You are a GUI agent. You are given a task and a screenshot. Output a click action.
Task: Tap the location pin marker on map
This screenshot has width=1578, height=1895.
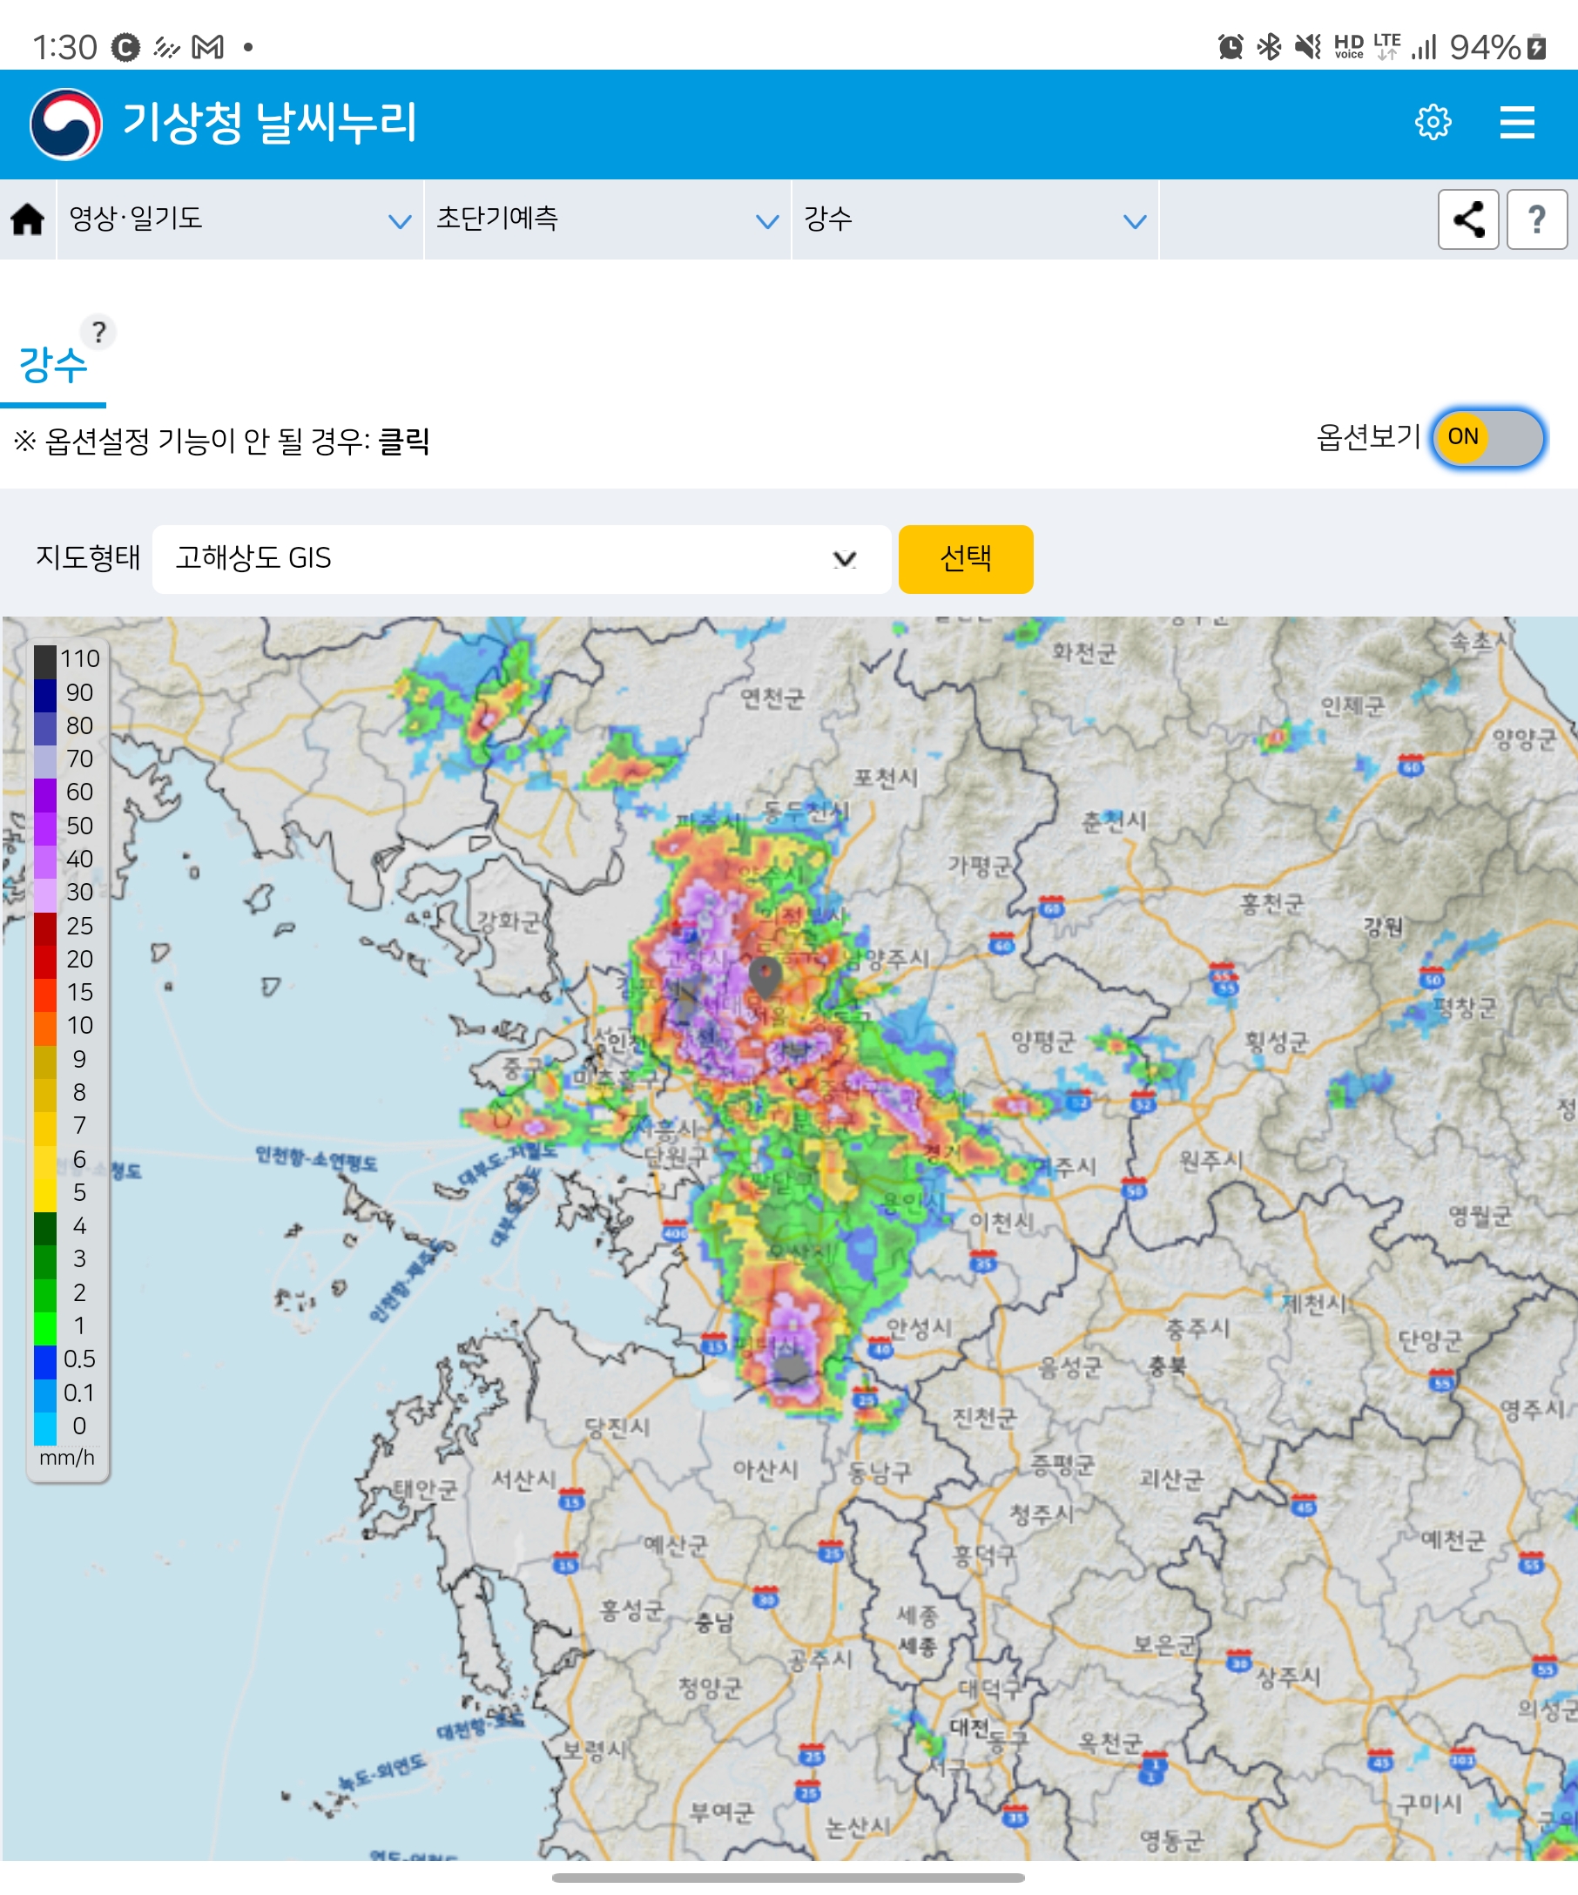point(765,975)
